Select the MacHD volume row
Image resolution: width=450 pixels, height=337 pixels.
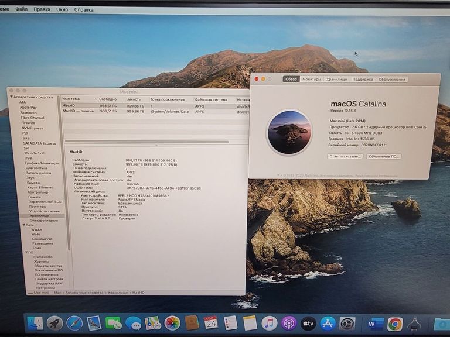coord(156,106)
